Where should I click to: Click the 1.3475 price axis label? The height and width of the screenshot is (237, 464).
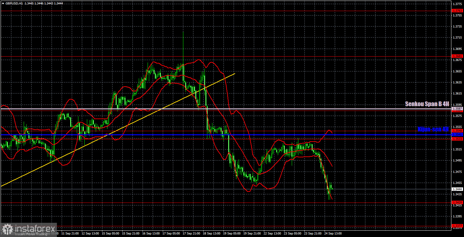458,172
